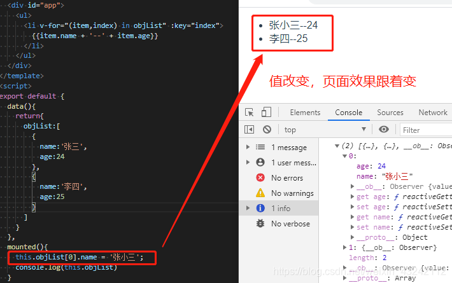Expand the set age reactiveSetter row
This screenshot has height=283, width=452.
point(352,207)
